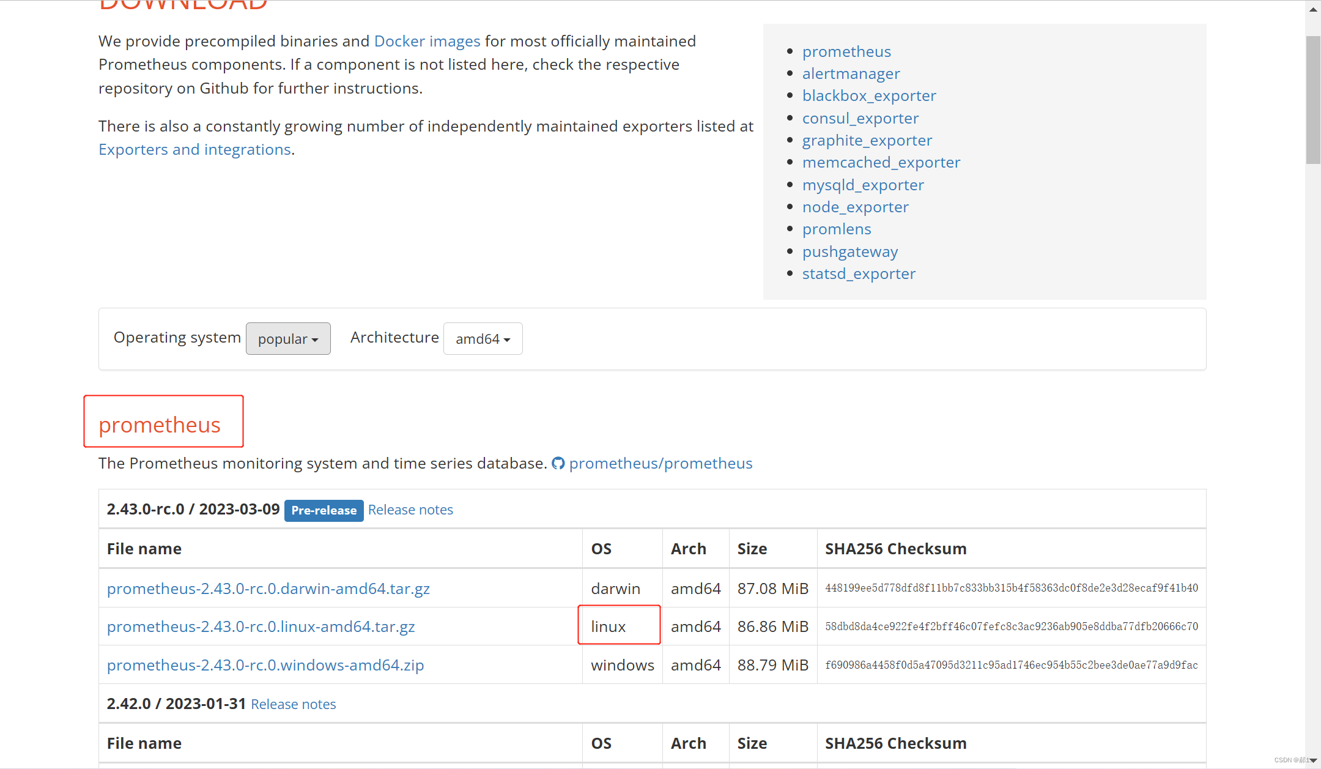
Task: Open Exporters and integrations link
Action: pyautogui.click(x=194, y=149)
